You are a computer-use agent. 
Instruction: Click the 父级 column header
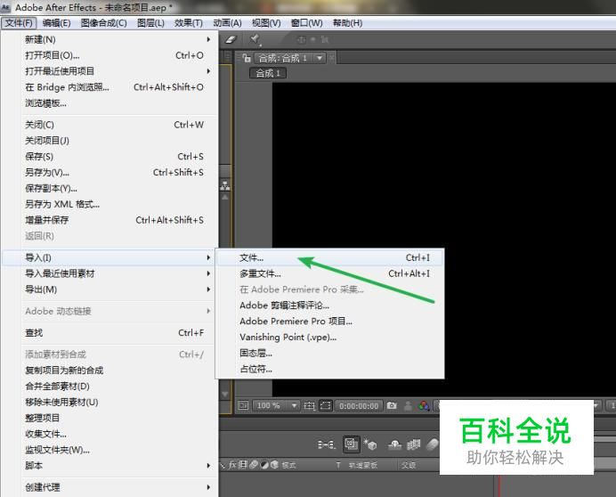click(409, 466)
